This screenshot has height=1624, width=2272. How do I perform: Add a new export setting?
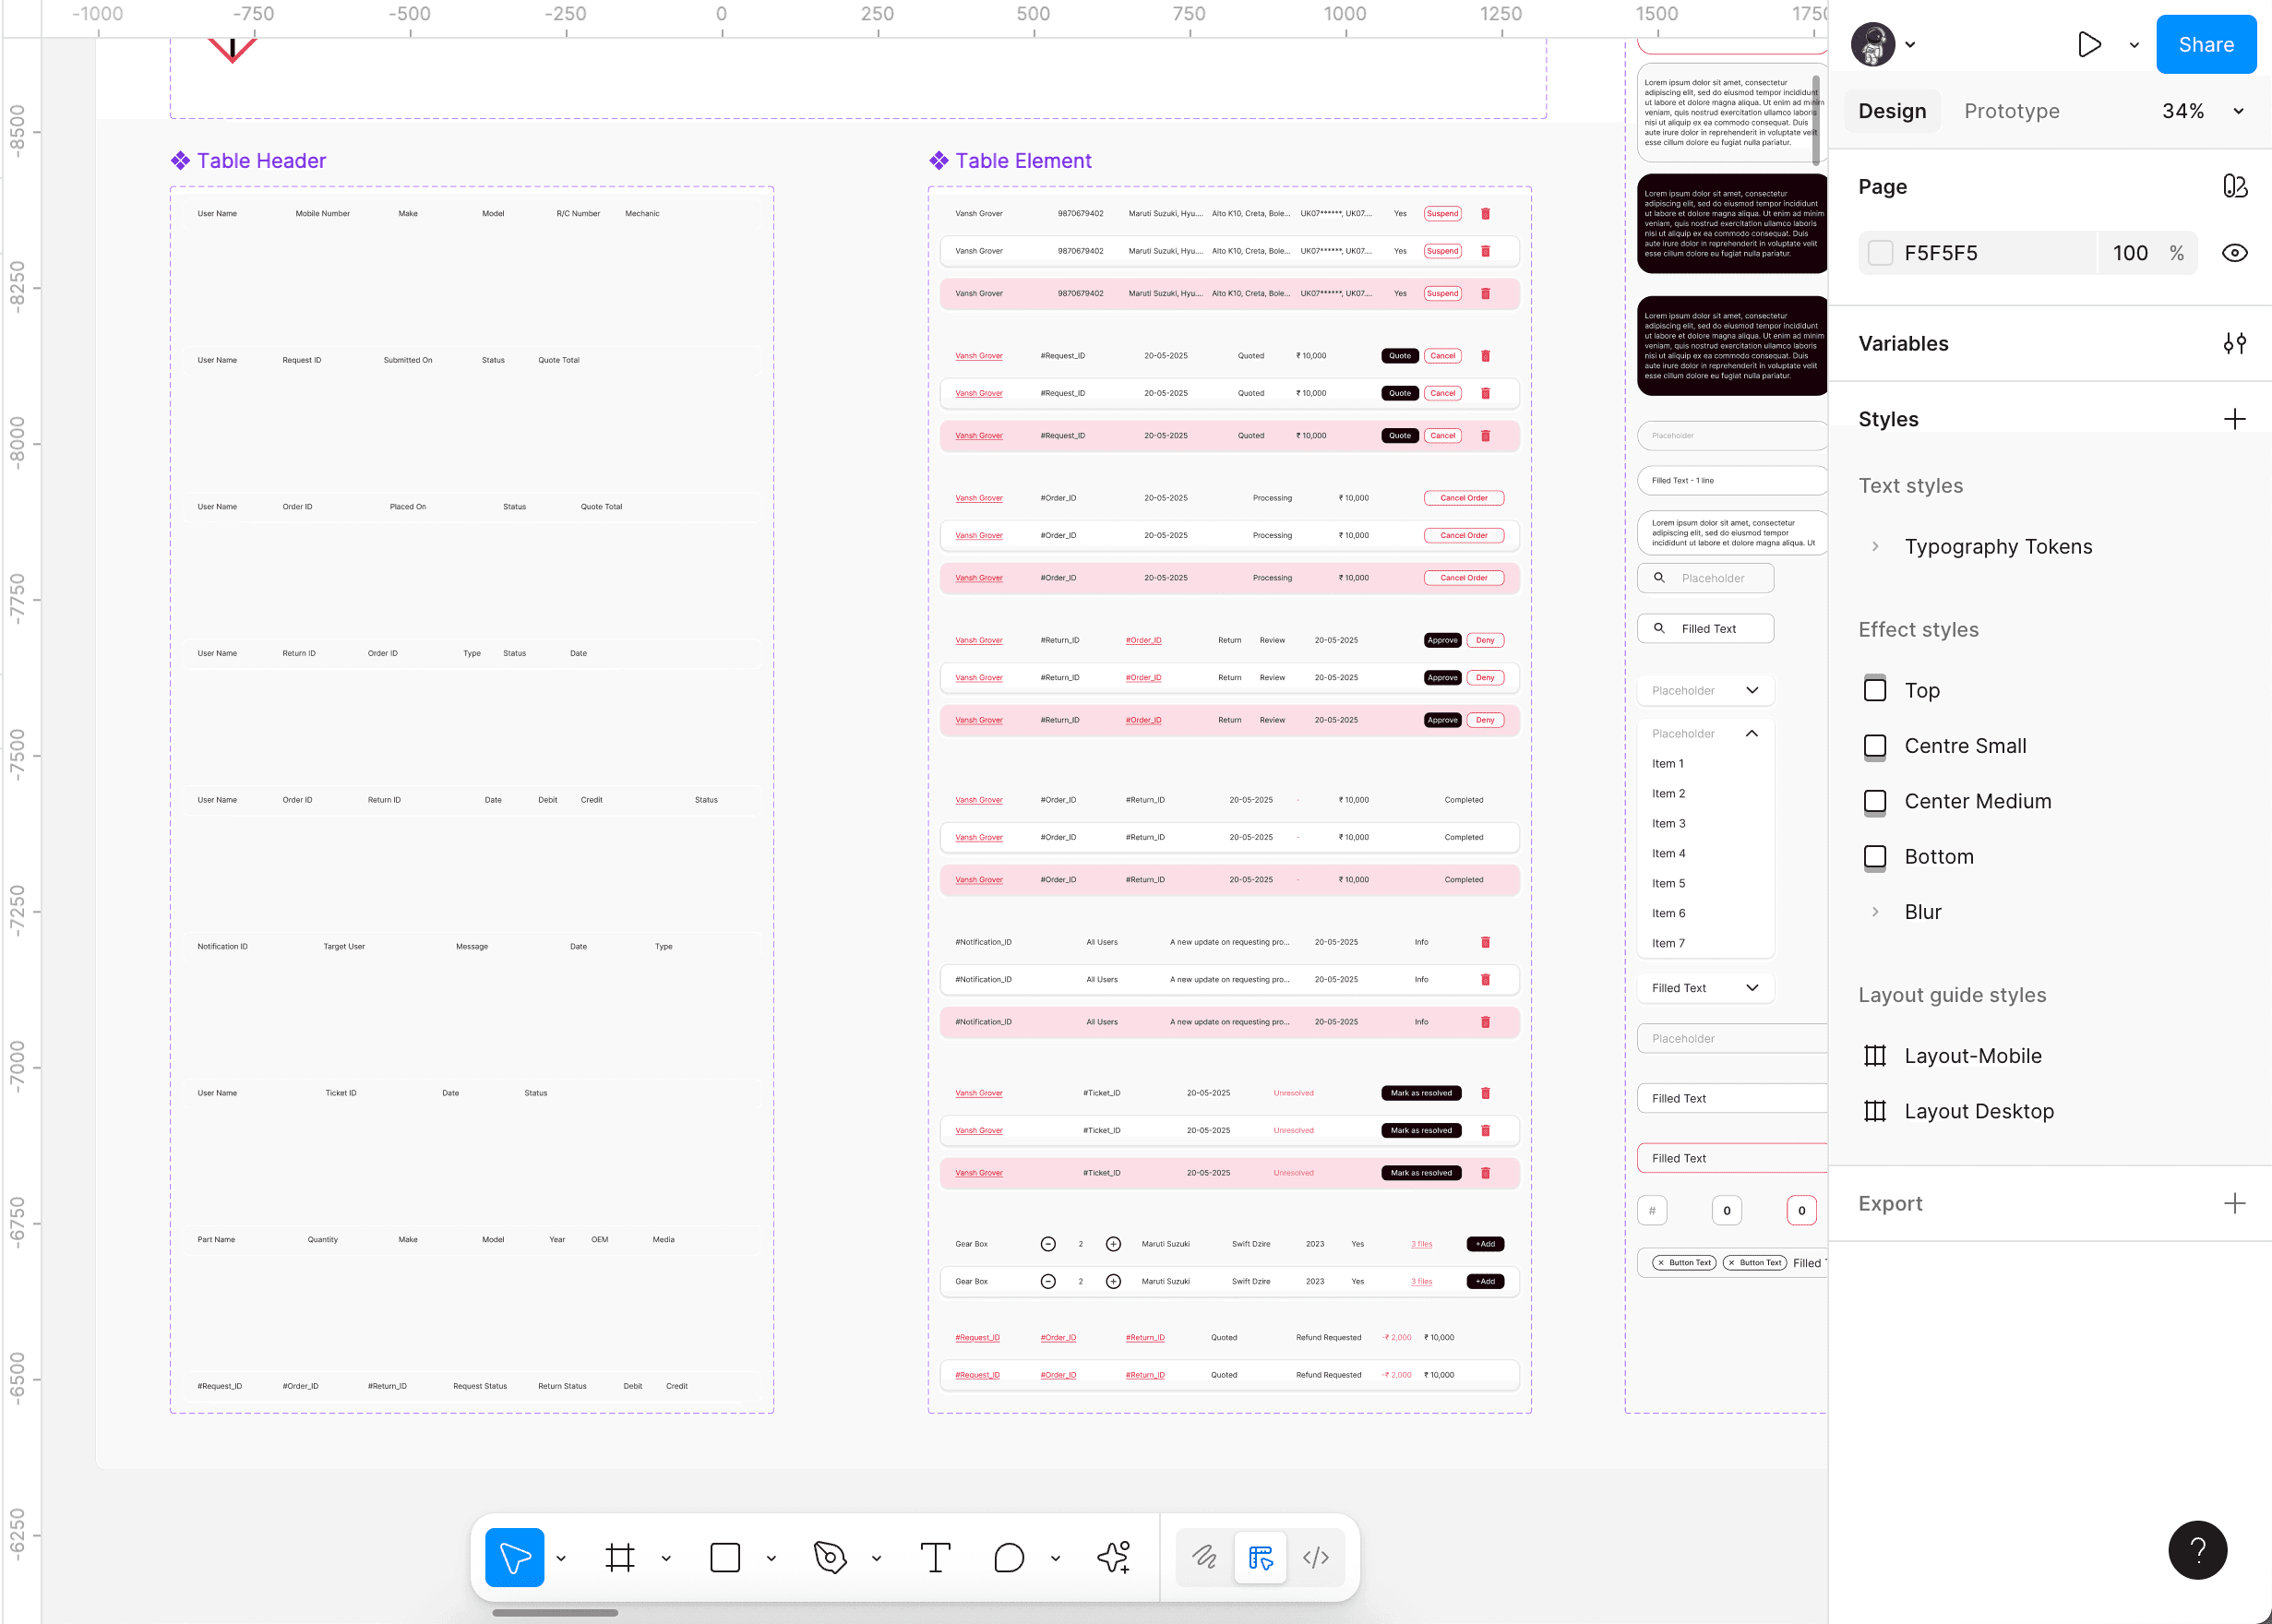pos(2234,1203)
